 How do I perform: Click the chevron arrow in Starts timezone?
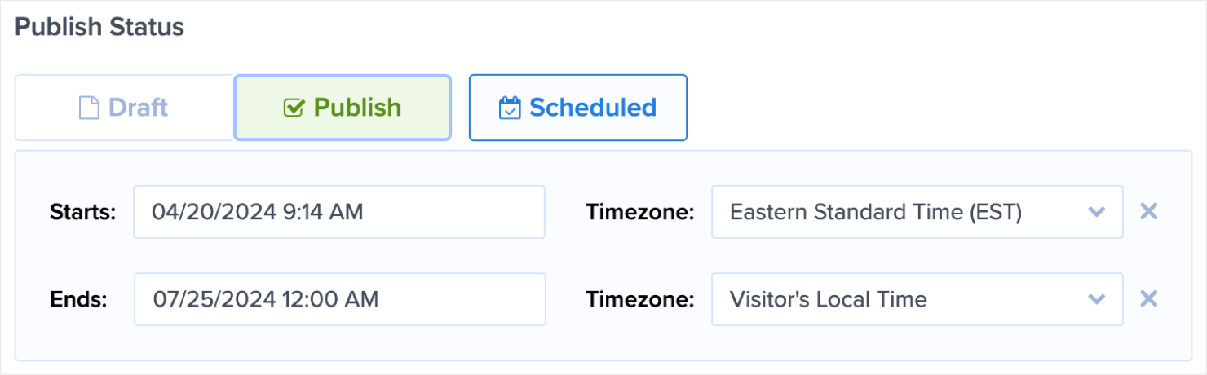click(x=1097, y=212)
